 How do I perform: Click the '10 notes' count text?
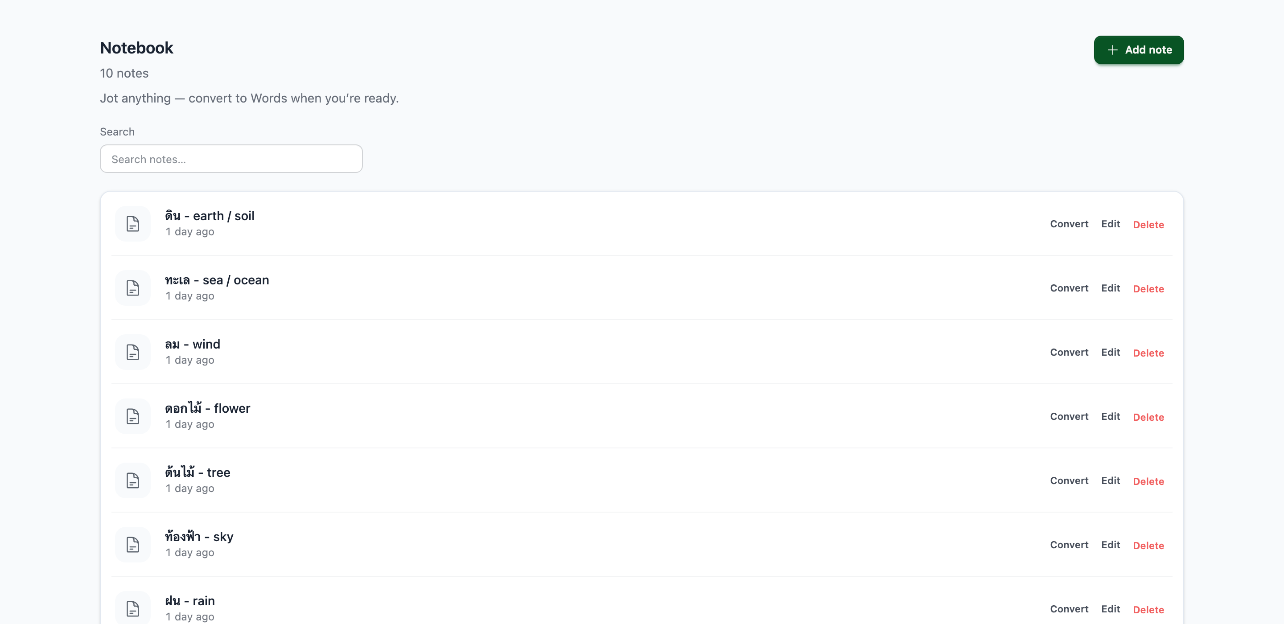[x=124, y=73]
